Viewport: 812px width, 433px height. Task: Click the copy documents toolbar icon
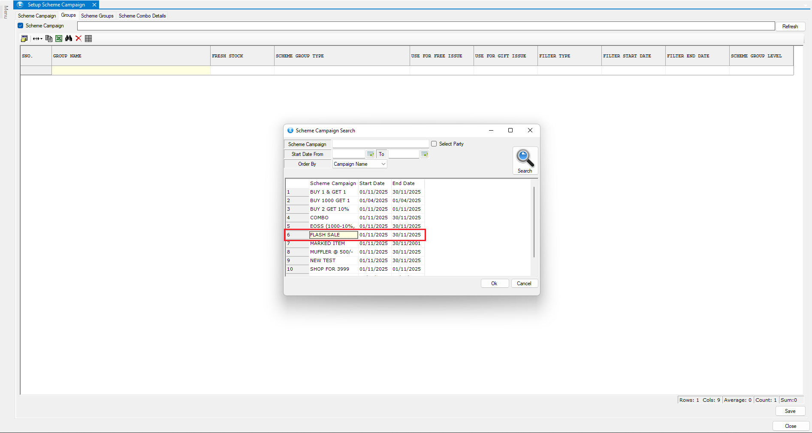pos(49,39)
